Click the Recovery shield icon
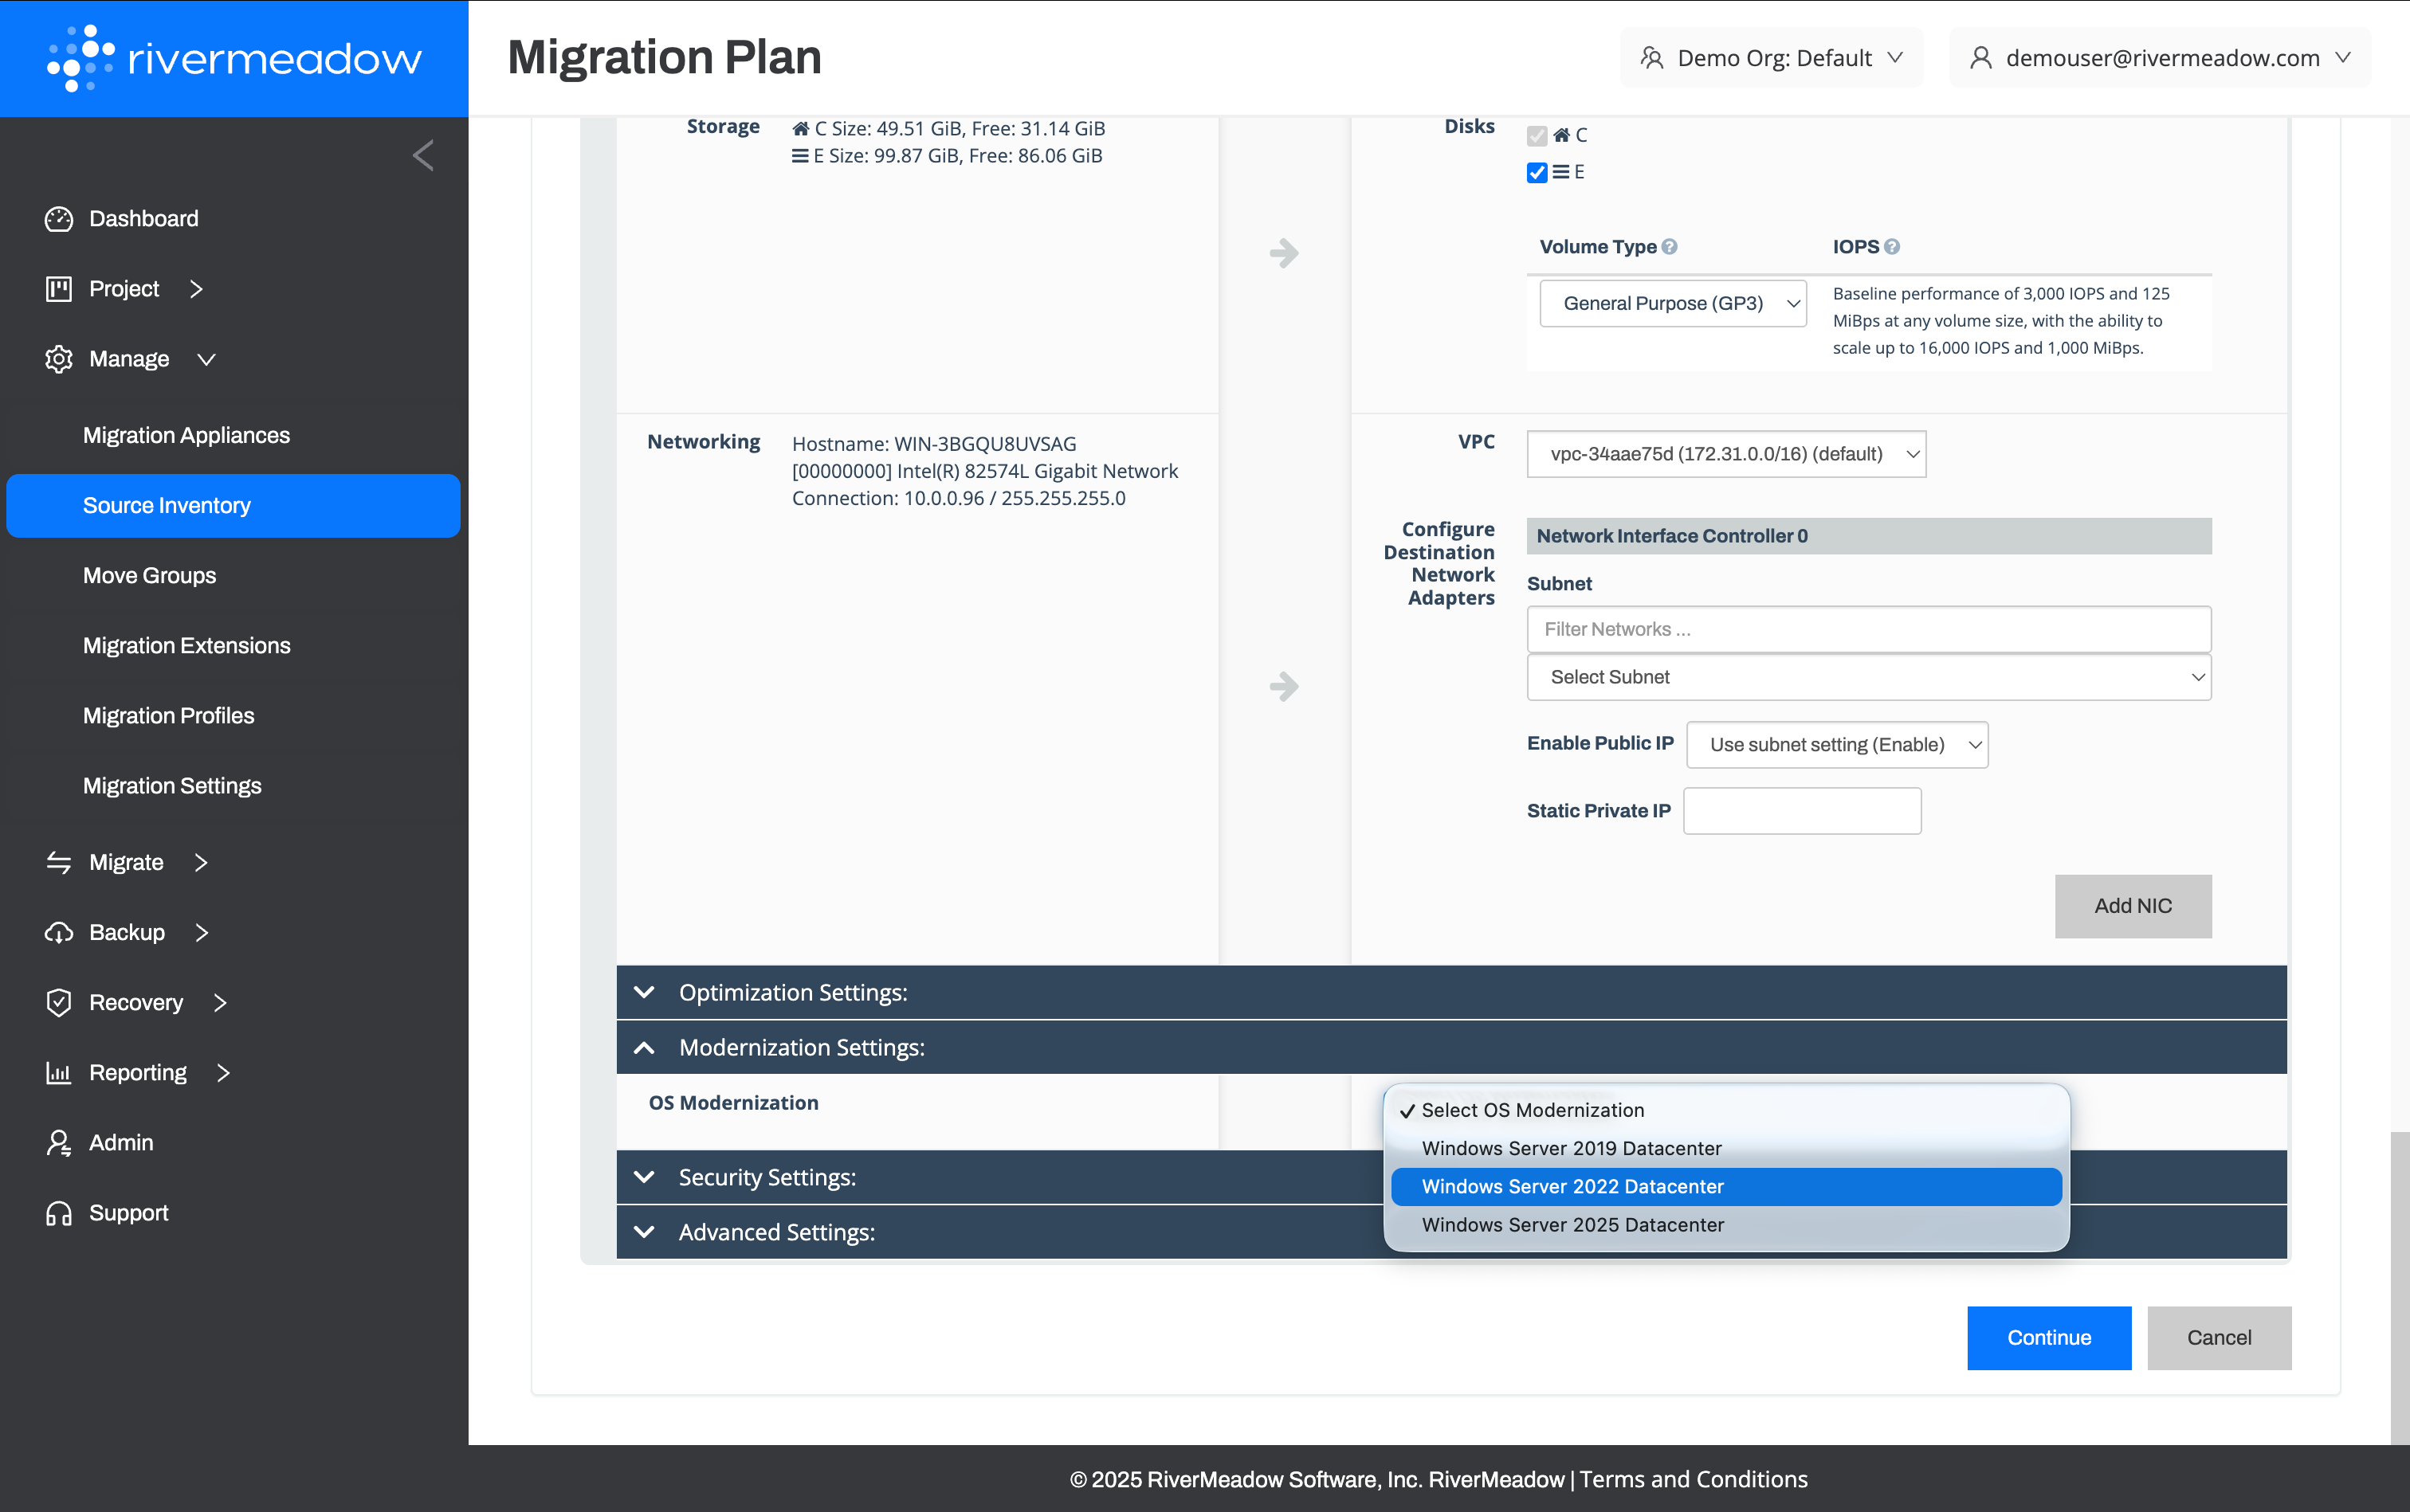Viewport: 2410px width, 1512px height. [x=58, y=1003]
